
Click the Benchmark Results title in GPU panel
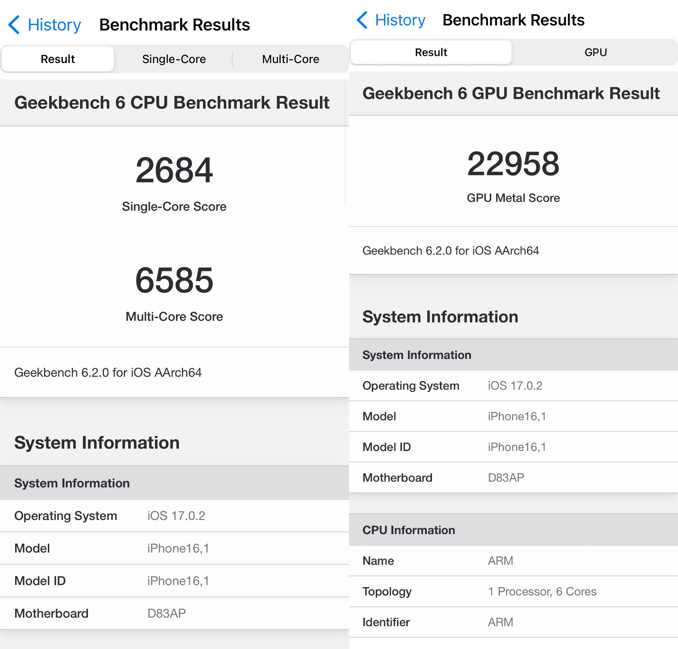click(x=513, y=20)
